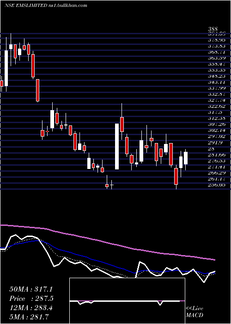Click the 256.05 bottom price label

pos(216,185)
